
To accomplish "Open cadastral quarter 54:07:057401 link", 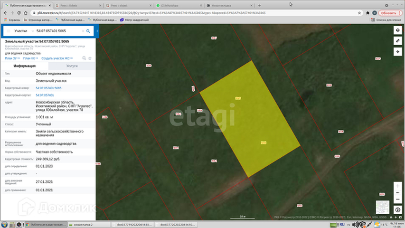I will pos(45,95).
